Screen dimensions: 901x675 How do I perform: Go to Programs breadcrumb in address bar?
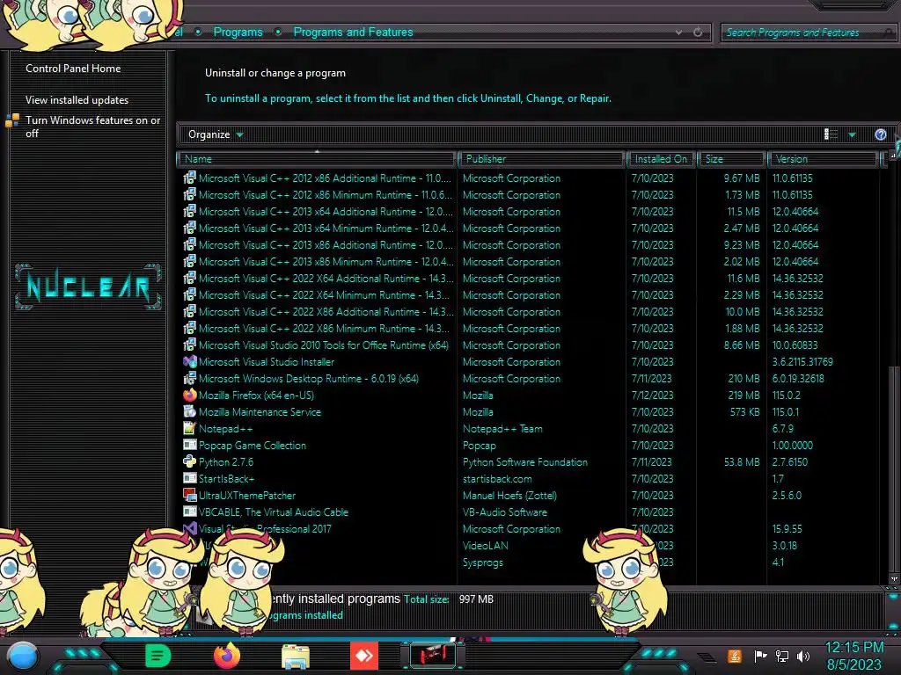click(238, 33)
